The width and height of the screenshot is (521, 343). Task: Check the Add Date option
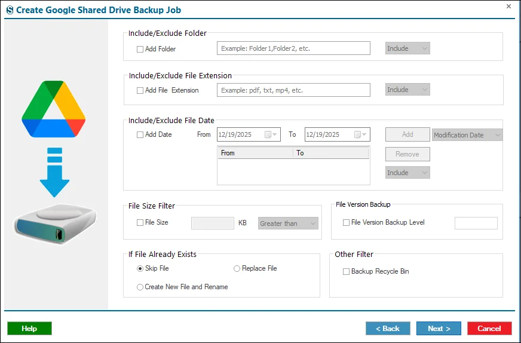click(140, 134)
